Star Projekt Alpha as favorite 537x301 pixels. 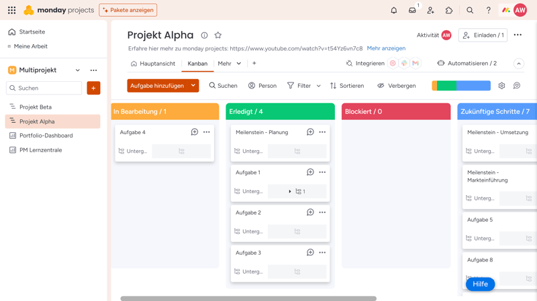pyautogui.click(x=217, y=36)
